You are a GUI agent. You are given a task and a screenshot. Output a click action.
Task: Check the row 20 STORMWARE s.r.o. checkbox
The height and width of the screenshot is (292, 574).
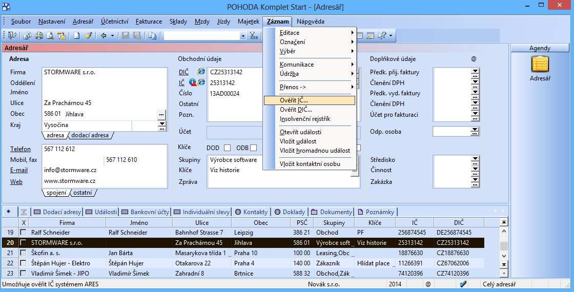point(24,243)
